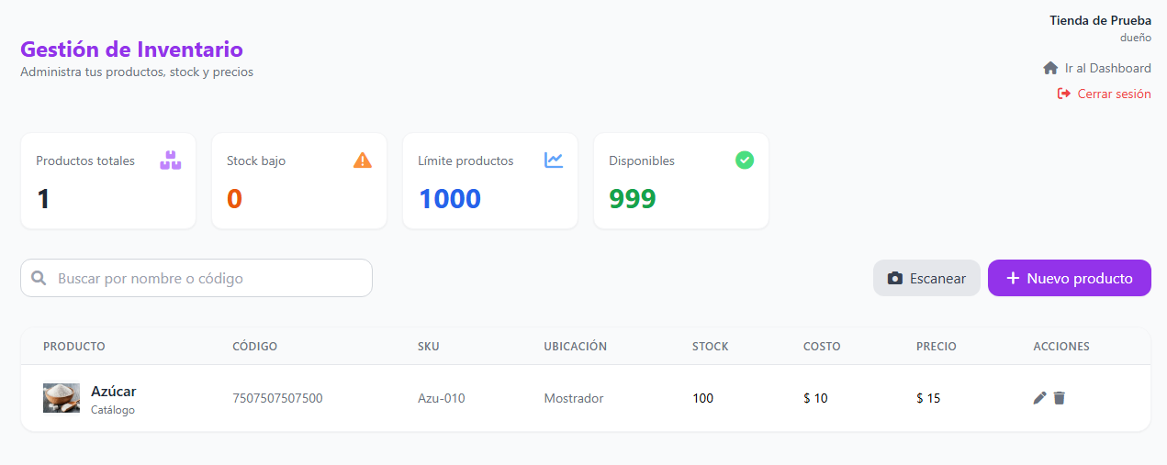
Task: Click the Escanear button
Action: pos(926,278)
